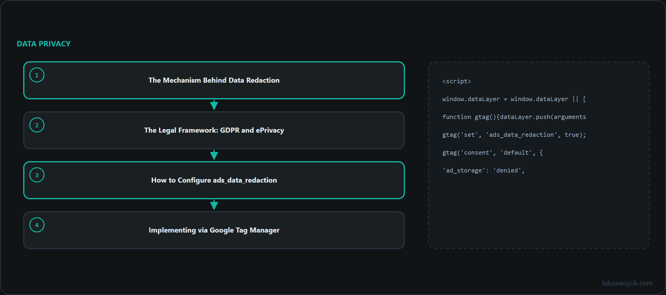Open 'The Legal Framework: GDPR and ePrivacy' card
The width and height of the screenshot is (666, 295).
[x=214, y=130]
